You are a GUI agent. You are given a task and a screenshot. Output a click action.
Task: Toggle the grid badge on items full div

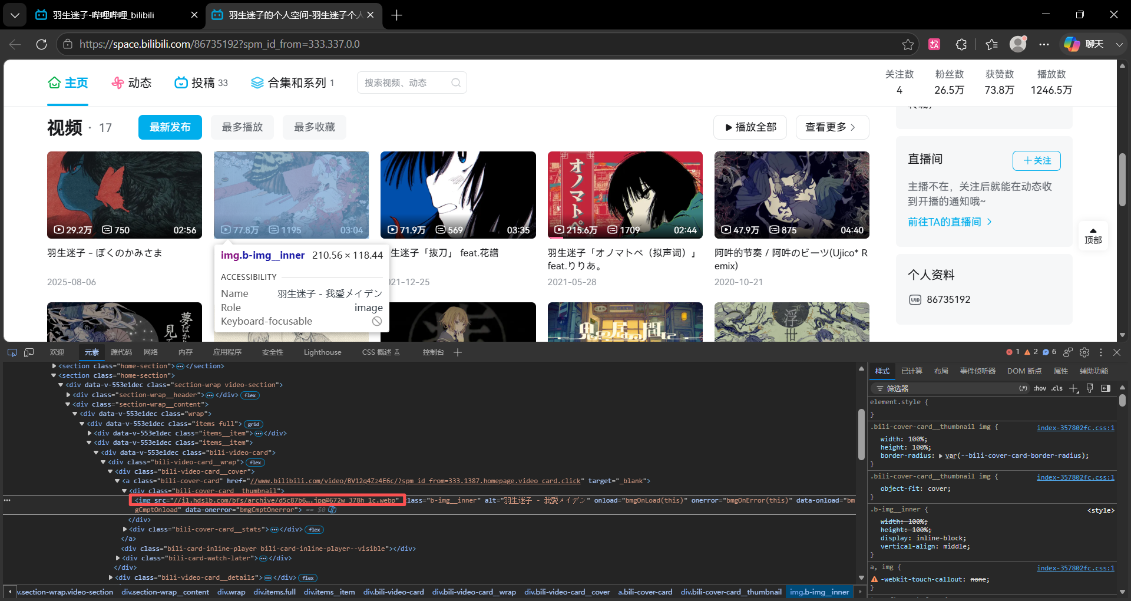(x=253, y=424)
